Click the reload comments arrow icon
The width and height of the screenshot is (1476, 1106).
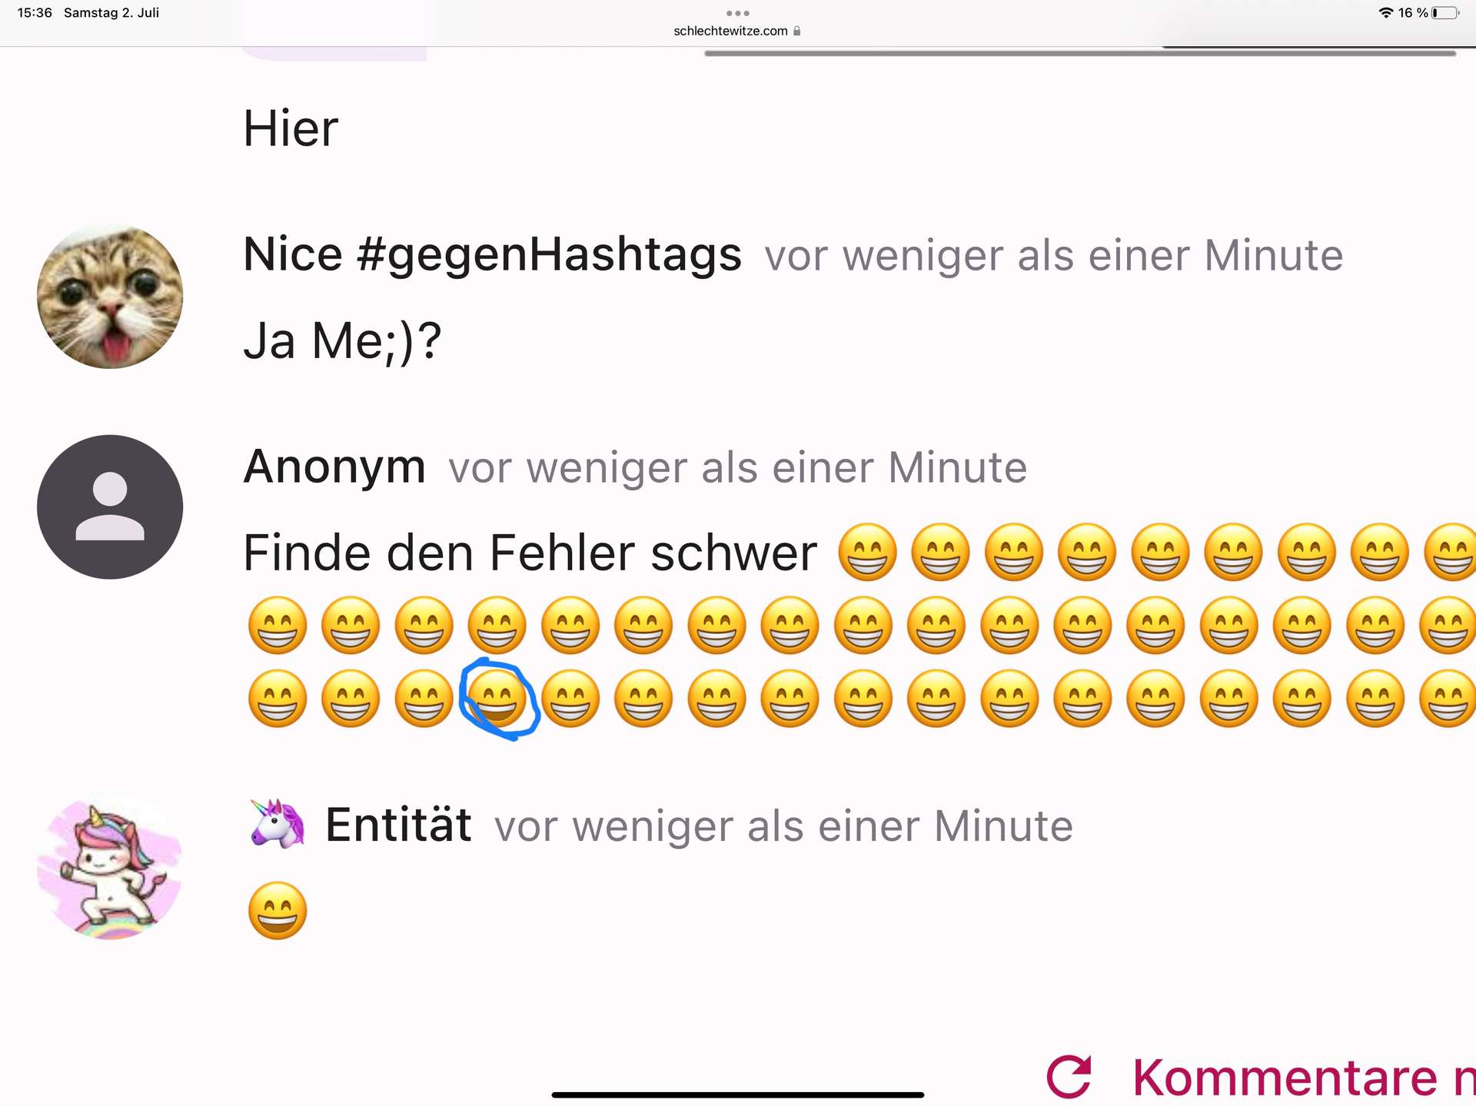[x=1069, y=1075]
